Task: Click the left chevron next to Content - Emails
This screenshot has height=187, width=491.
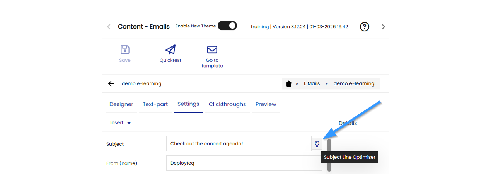Action: pyautogui.click(x=109, y=27)
